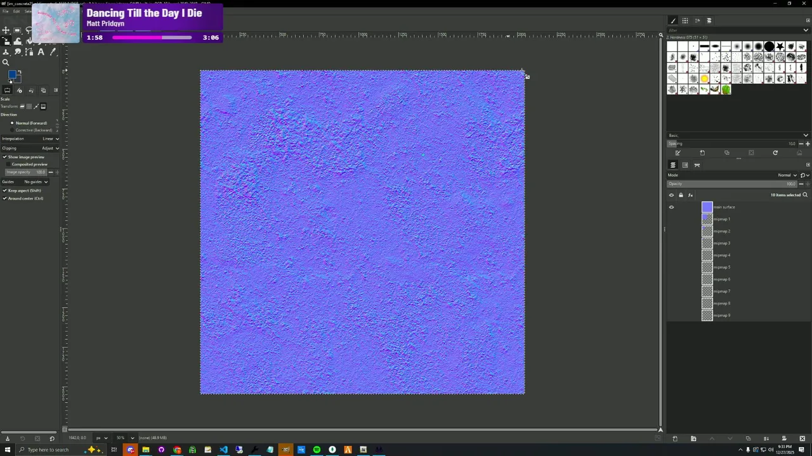
Task: Toggle visibility eye of main surface layer
Action: tap(671, 207)
